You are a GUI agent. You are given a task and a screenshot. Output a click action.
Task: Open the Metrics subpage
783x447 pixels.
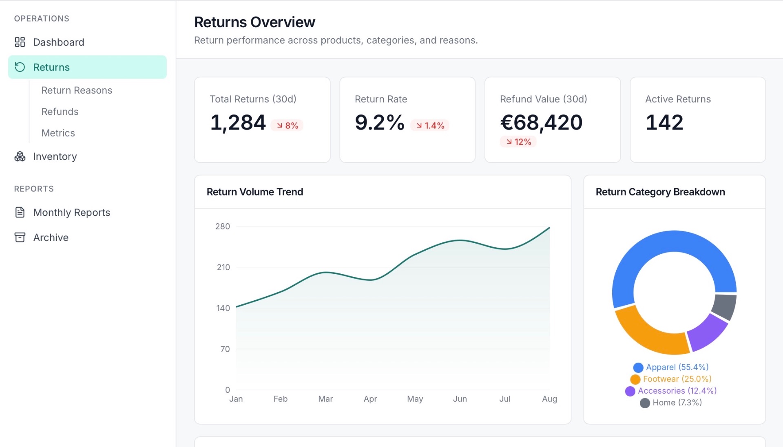click(58, 133)
